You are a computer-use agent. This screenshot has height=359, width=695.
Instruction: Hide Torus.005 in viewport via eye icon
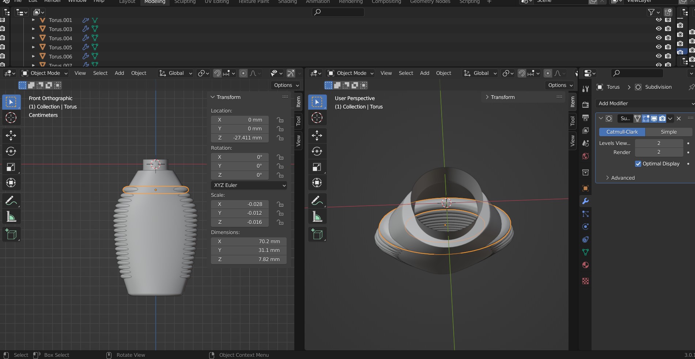(x=658, y=47)
